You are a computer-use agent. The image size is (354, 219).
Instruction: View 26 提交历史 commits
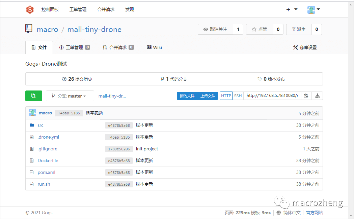pos(77,79)
